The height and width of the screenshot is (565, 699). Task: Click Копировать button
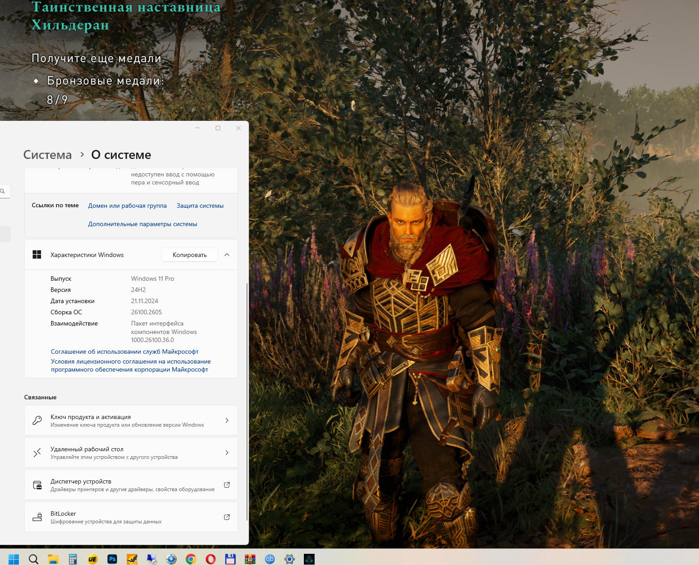pos(190,255)
